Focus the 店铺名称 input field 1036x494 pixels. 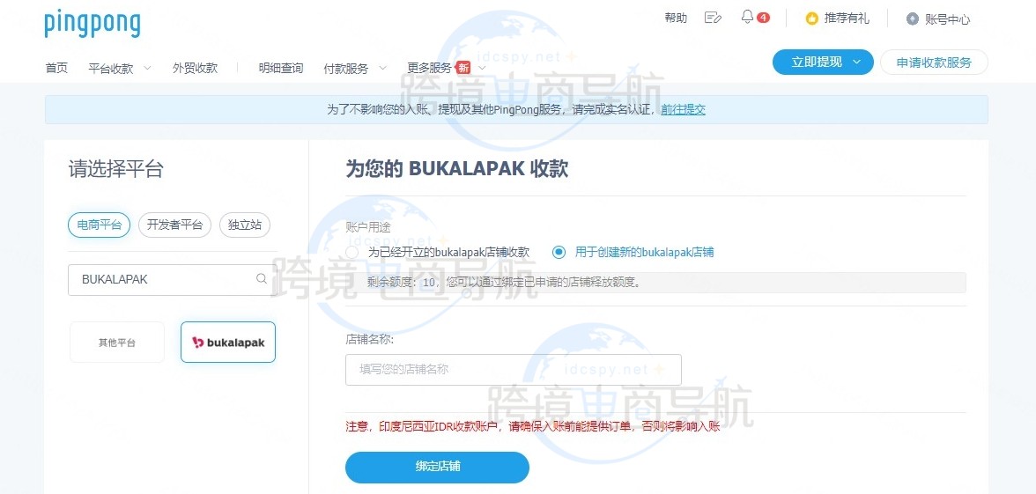[x=514, y=370]
